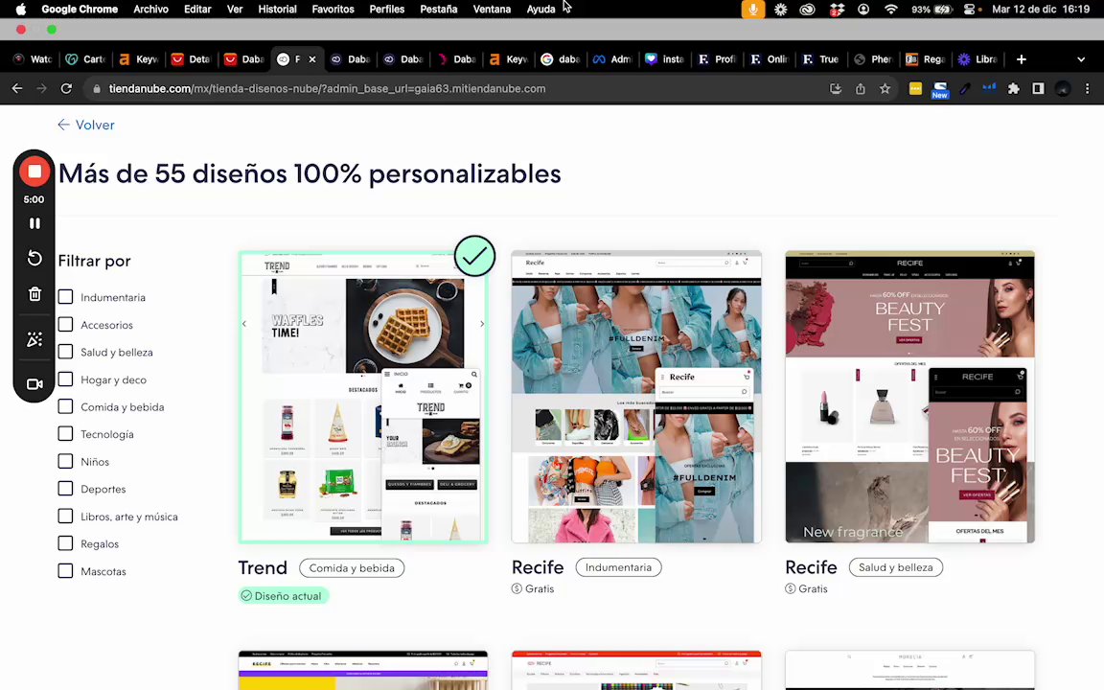Delete the recording using the trash icon
The image size is (1104, 690).
click(34, 294)
